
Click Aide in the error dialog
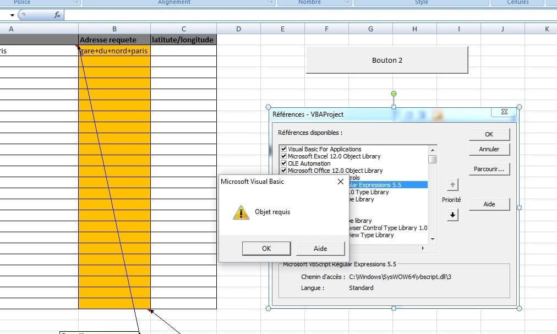tap(320, 249)
